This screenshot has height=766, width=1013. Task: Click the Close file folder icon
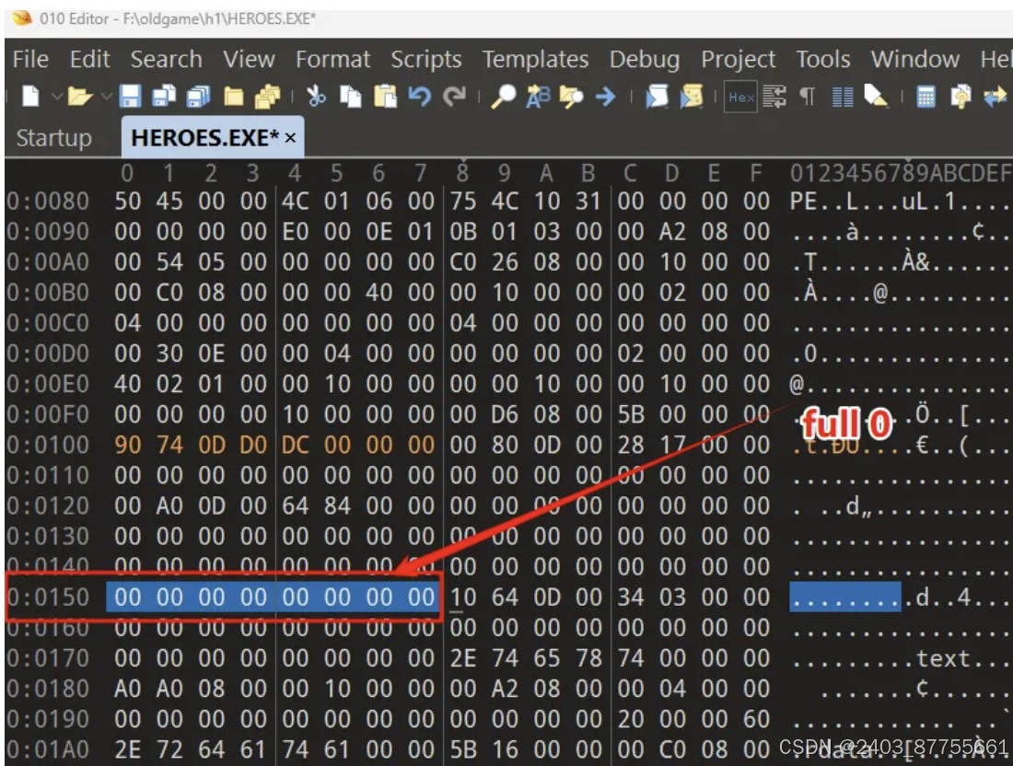[x=233, y=97]
